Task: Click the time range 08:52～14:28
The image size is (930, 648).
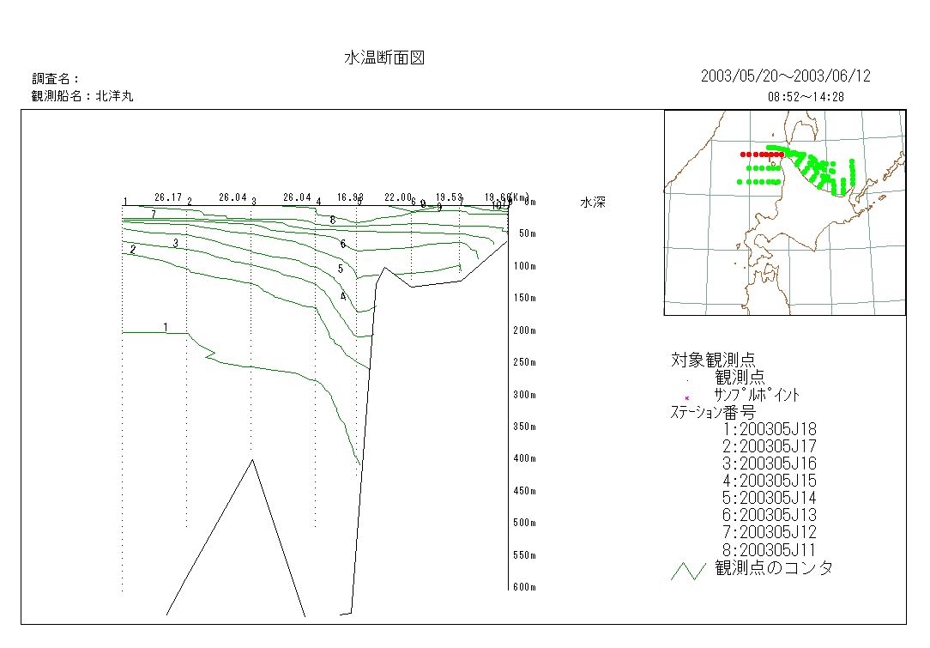Action: (x=806, y=97)
